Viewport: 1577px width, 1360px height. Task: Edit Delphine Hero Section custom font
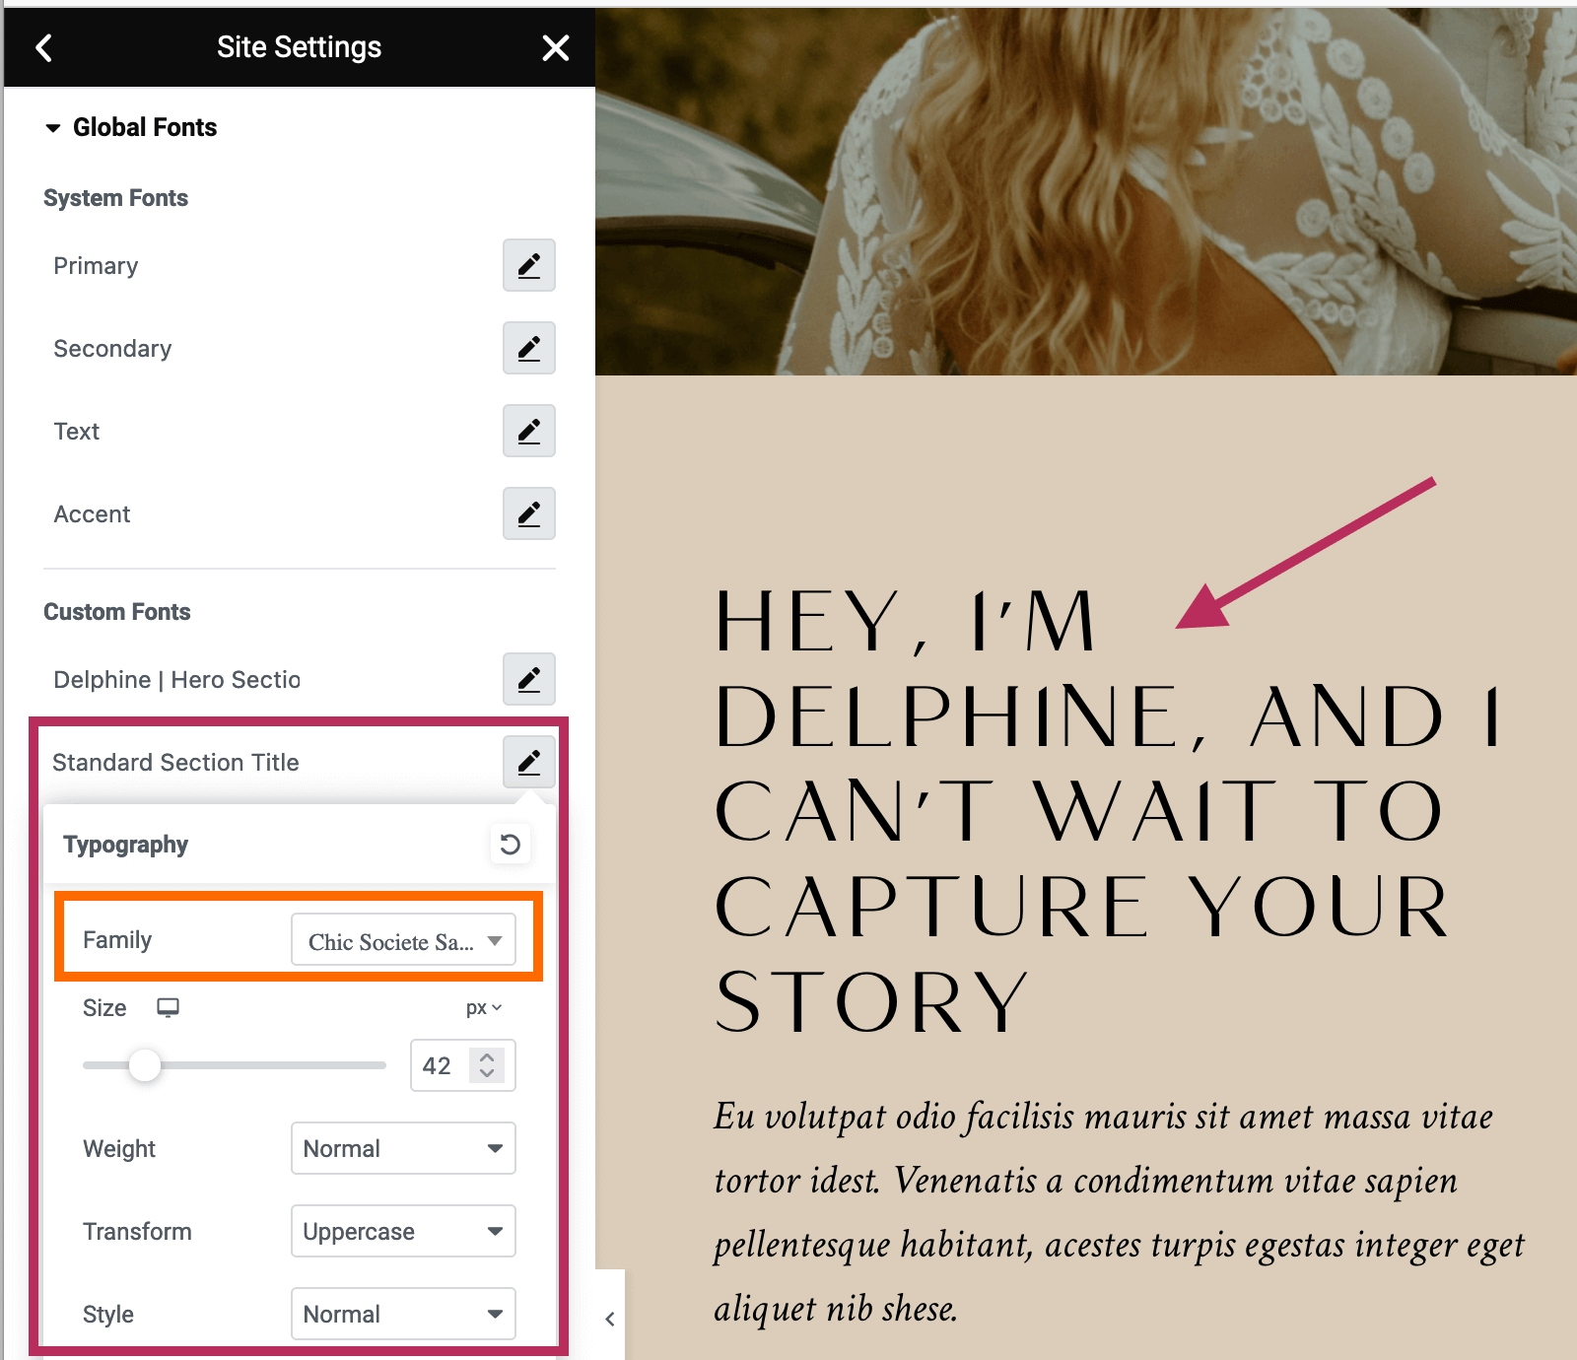528,679
